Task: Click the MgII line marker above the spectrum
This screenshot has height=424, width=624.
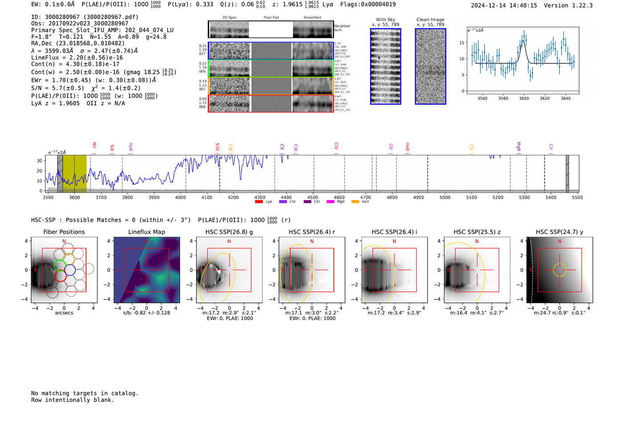Action: point(518,147)
